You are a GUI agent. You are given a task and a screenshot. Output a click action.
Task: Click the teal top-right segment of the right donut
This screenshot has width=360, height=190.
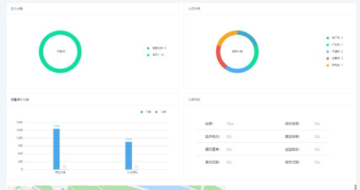pyautogui.click(x=249, y=37)
